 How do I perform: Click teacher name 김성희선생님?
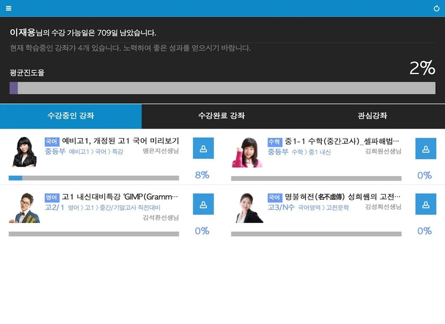pyautogui.click(x=383, y=207)
